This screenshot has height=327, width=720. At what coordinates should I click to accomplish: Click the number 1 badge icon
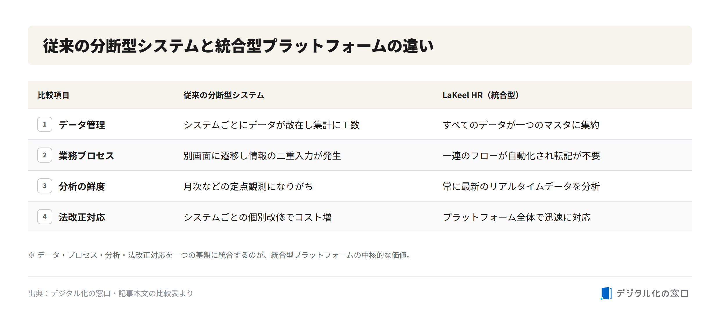45,124
